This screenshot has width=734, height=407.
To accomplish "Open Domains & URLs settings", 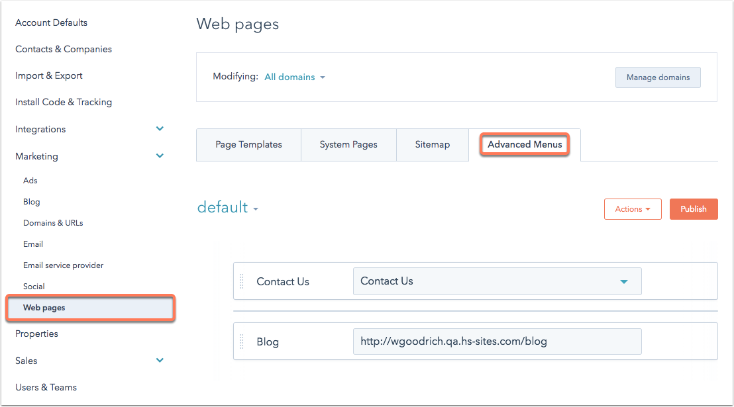I will click(x=54, y=223).
